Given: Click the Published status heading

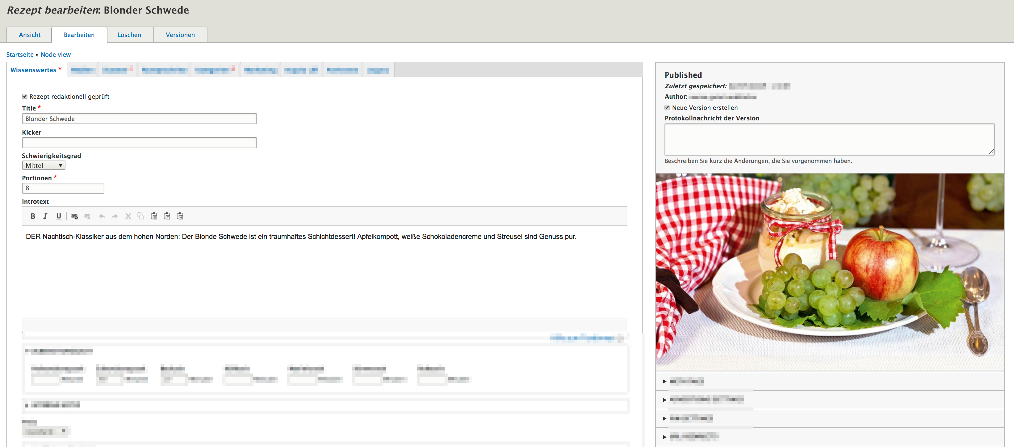Looking at the screenshot, I should pos(683,75).
